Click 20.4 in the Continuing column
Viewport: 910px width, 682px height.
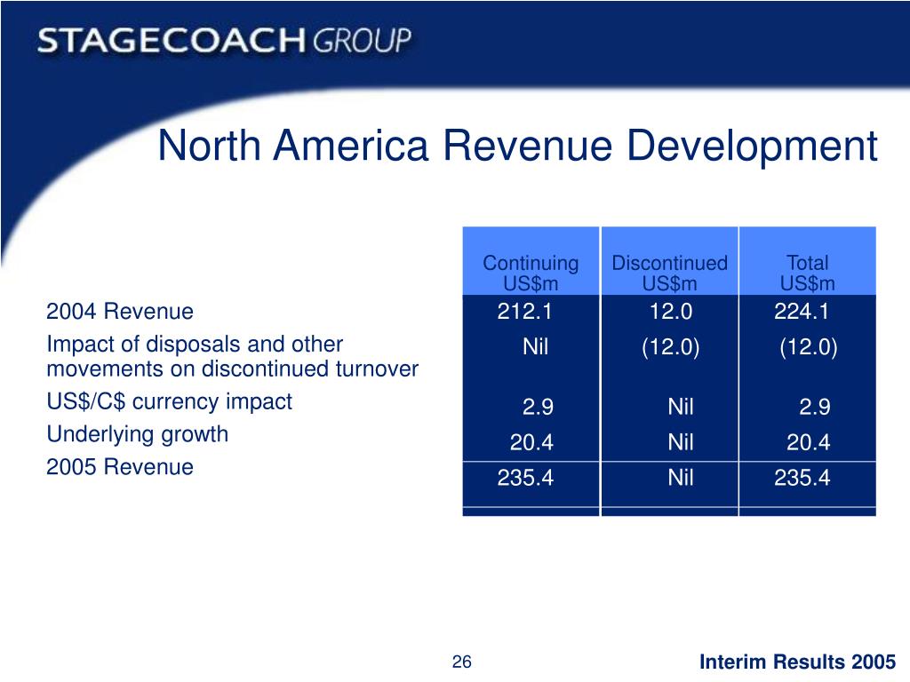[x=531, y=442]
